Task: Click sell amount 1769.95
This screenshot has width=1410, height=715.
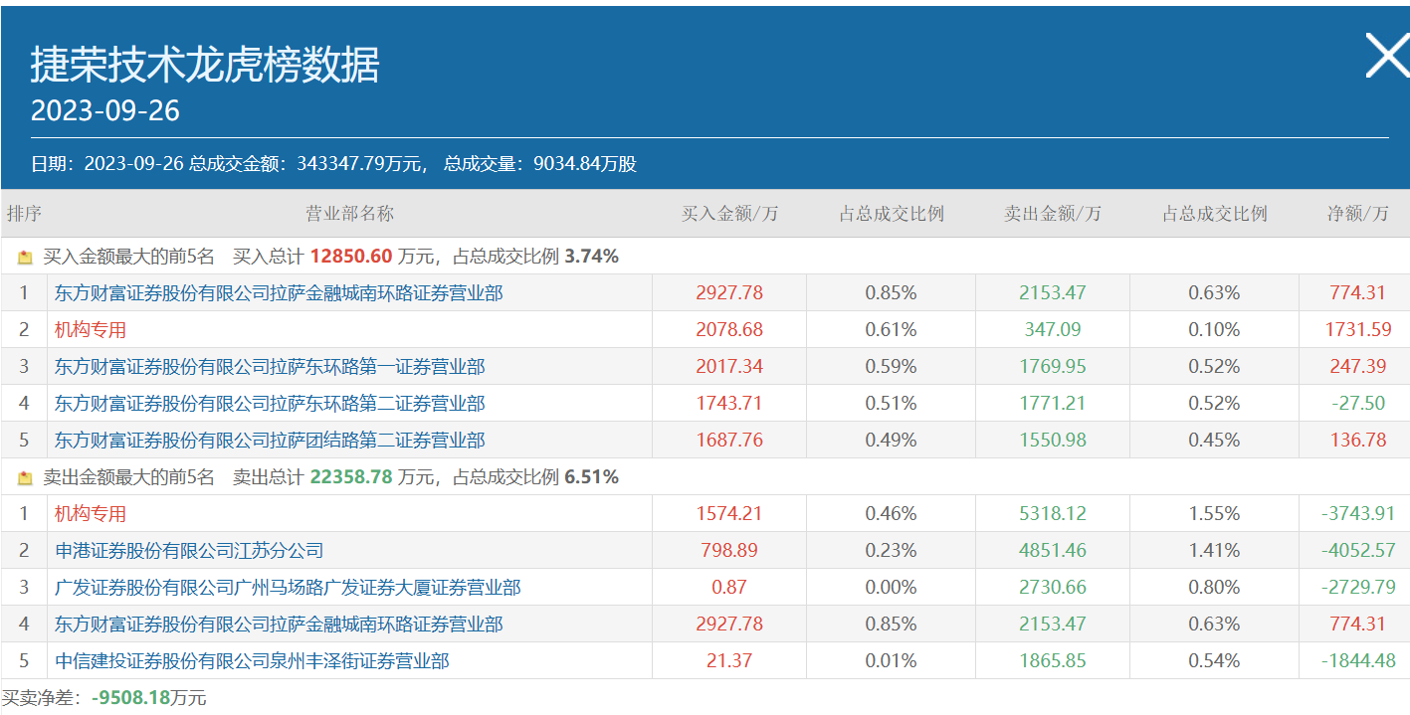Action: coord(1053,367)
